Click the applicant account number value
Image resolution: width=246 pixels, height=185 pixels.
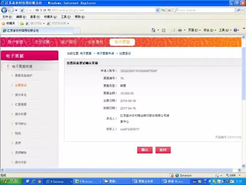coord(139,71)
